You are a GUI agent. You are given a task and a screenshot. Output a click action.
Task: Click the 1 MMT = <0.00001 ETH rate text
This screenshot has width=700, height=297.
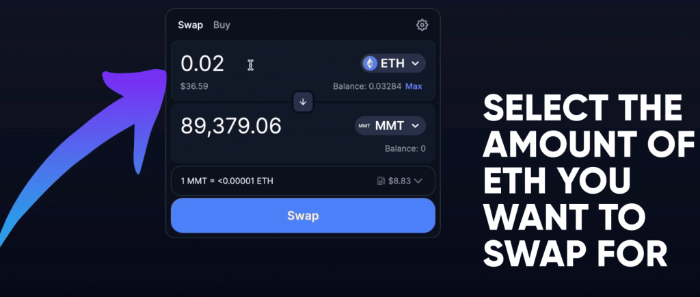227,181
